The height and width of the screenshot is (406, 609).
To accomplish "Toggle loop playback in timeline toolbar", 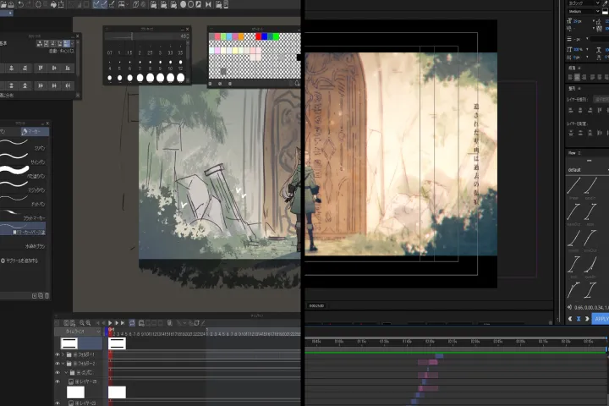I will (132, 323).
